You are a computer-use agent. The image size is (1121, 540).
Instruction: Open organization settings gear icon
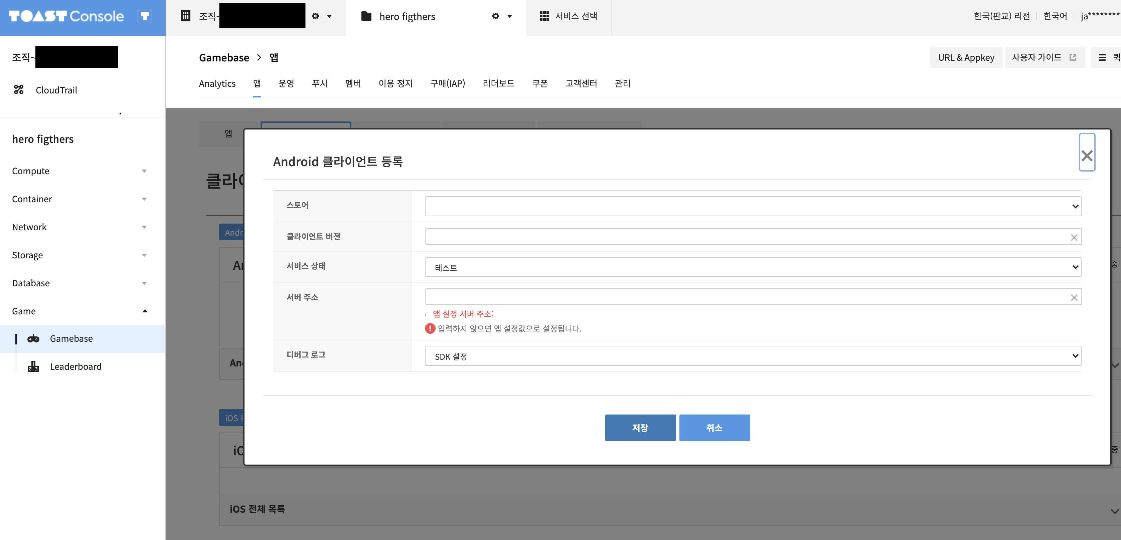click(x=316, y=16)
